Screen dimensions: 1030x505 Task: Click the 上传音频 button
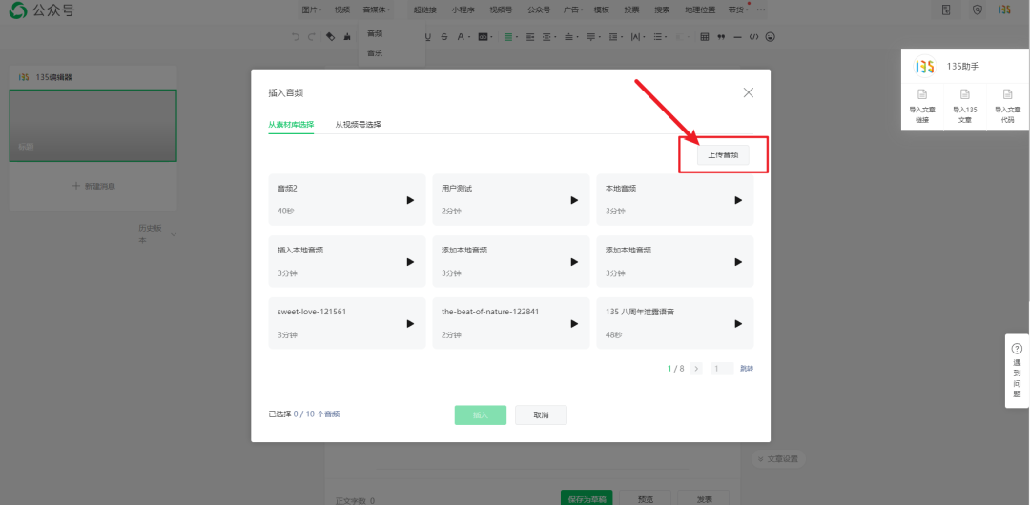pos(723,154)
